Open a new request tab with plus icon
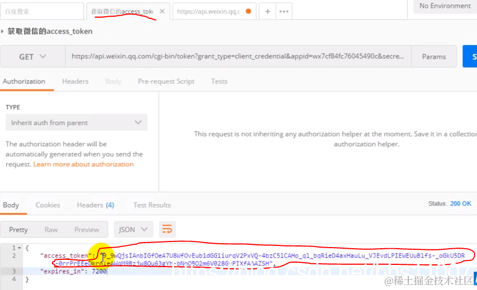 click(x=268, y=11)
